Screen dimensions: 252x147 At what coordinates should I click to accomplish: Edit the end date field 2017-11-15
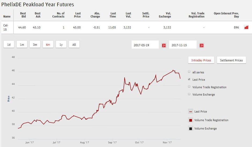pos(183,45)
